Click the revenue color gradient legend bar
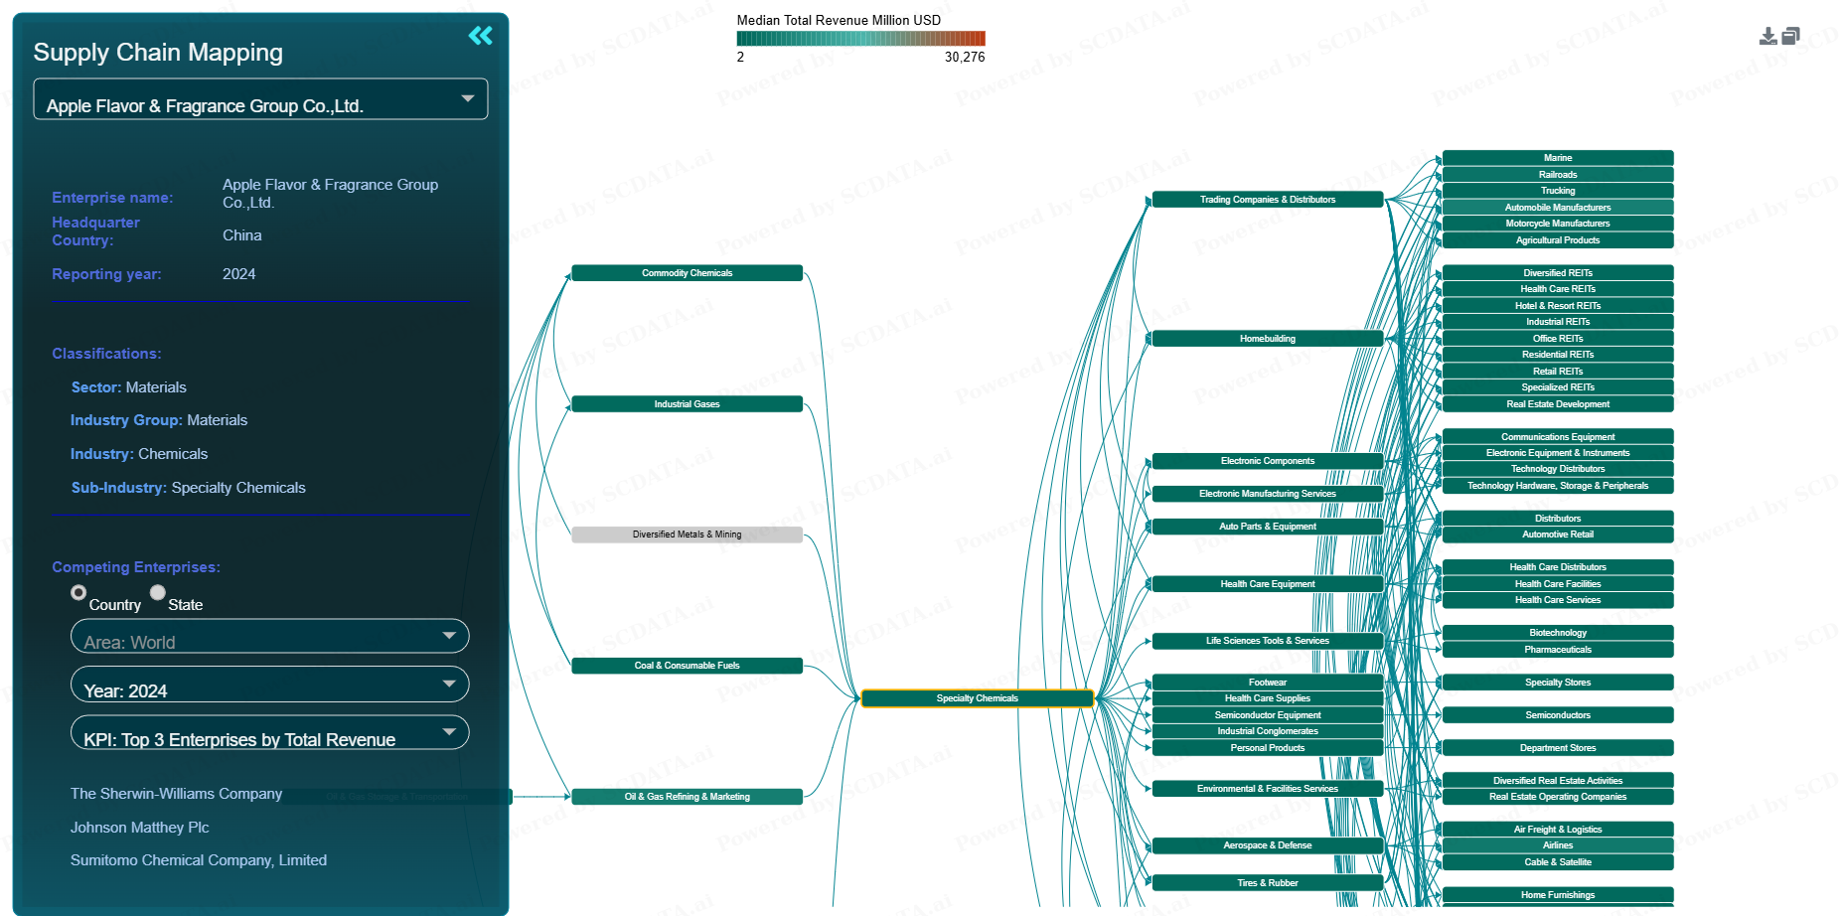Image resolution: width=1839 pixels, height=916 pixels. 860,39
